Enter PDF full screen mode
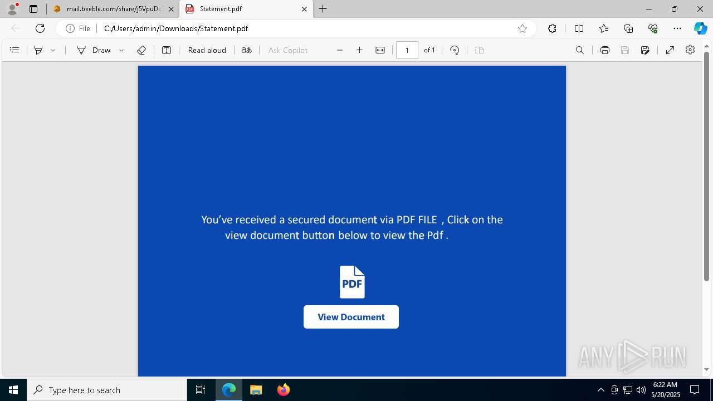This screenshot has height=401, width=713. tap(670, 50)
